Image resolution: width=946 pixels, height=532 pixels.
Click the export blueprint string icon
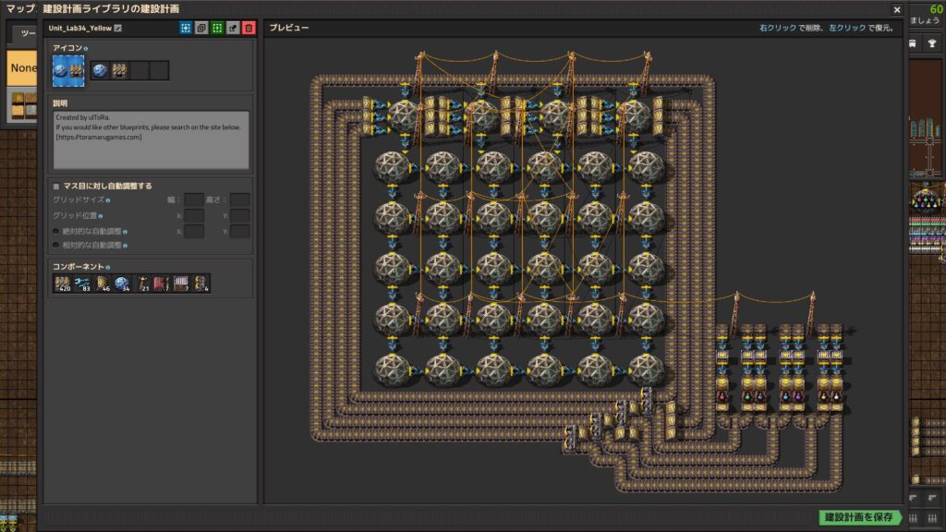[x=233, y=28]
